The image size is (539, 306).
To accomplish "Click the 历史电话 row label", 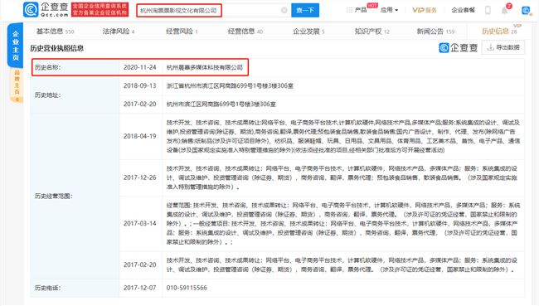I will 47,288.
